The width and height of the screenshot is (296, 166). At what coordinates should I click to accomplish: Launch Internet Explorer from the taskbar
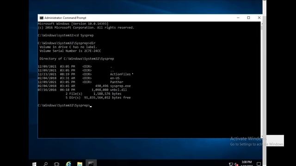(68, 164)
